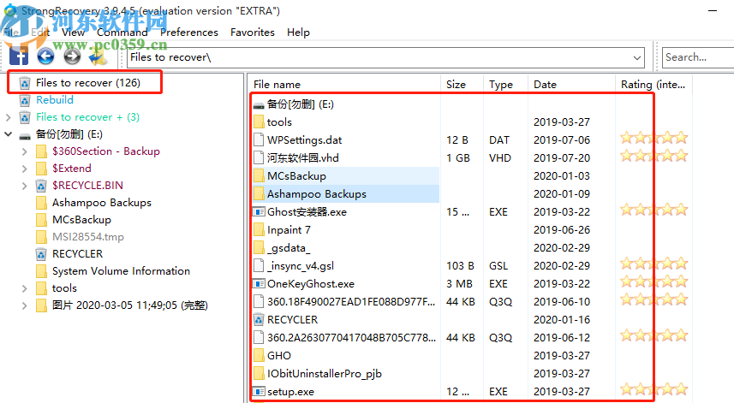Sort by Date column header
Viewport: 734px width, 403px height.
tap(571, 85)
